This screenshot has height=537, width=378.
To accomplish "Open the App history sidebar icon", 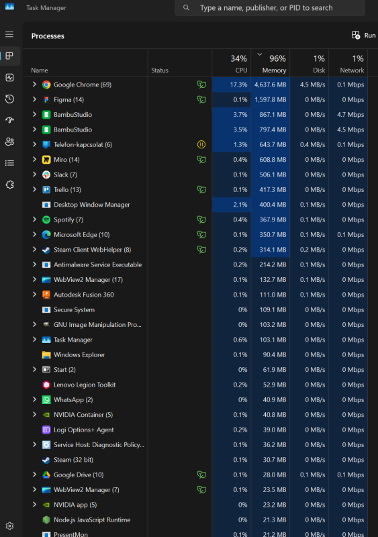I will coord(9,99).
